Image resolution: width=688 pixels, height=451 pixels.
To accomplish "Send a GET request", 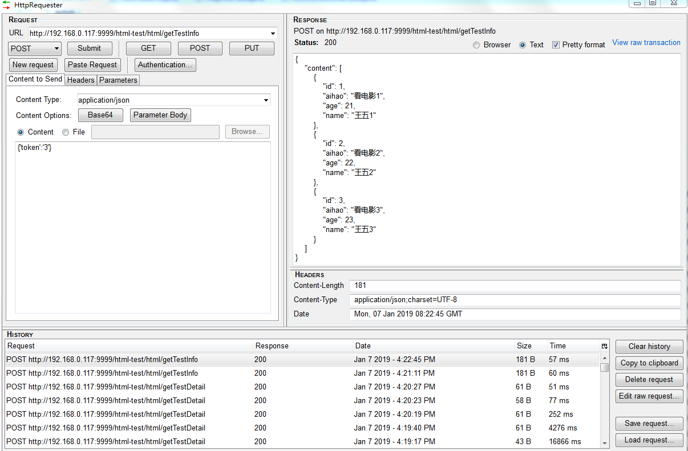I will (148, 48).
